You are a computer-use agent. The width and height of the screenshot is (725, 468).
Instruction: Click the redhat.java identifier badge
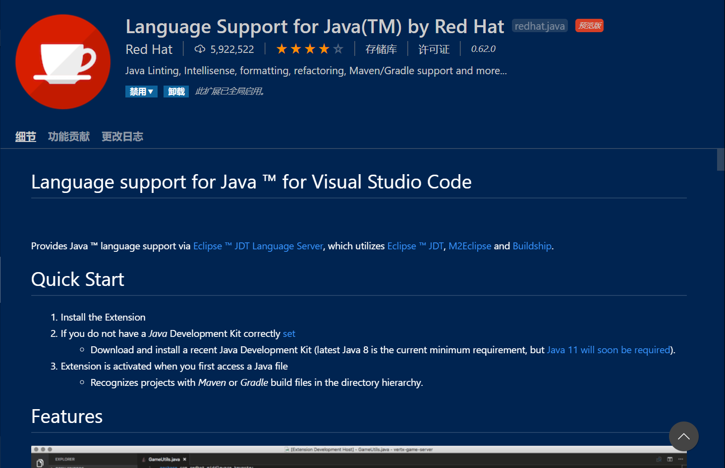tap(540, 26)
